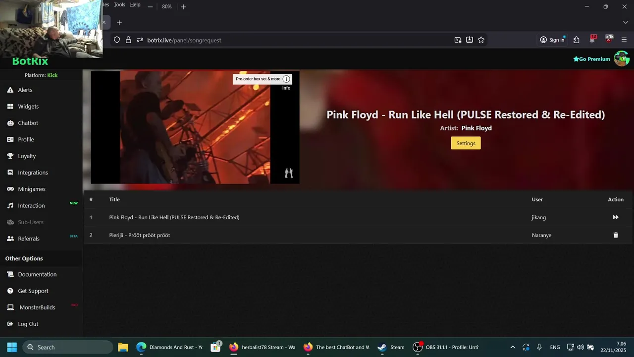This screenshot has width=634, height=357.
Task: Click the site permissions icon in URL bar
Action: [140, 40]
